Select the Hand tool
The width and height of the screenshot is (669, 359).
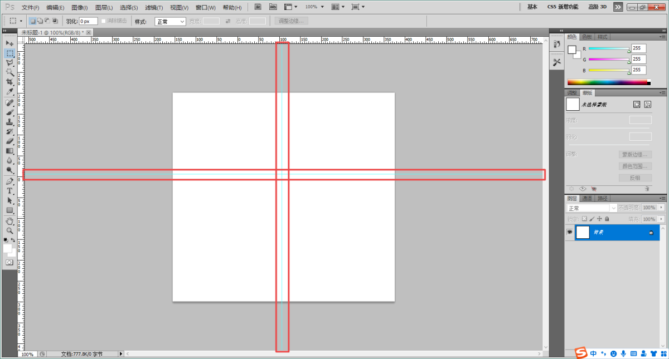coord(9,221)
